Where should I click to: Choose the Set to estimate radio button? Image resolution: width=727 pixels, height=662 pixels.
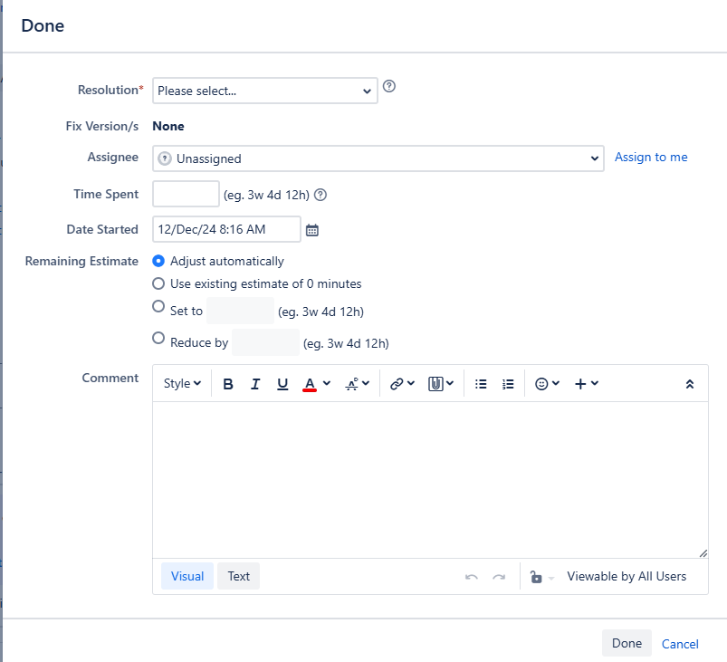pos(158,307)
